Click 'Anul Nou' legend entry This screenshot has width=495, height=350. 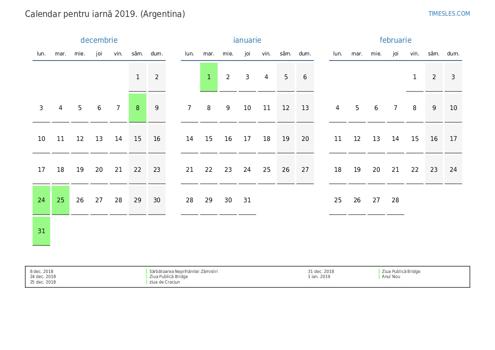(391, 276)
